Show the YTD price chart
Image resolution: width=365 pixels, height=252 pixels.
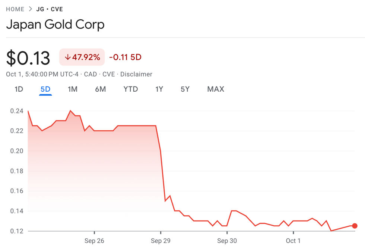(131, 89)
